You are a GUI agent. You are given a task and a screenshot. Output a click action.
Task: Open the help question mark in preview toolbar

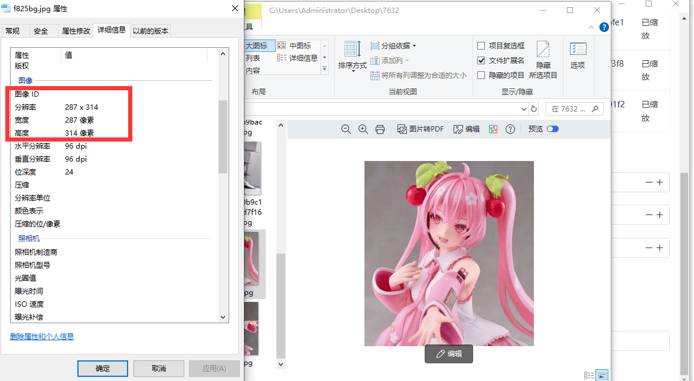[510, 129]
